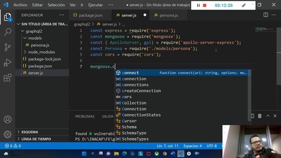281x158 pixels.
Task: Select the Cursor suggestion
Action: (181, 121)
